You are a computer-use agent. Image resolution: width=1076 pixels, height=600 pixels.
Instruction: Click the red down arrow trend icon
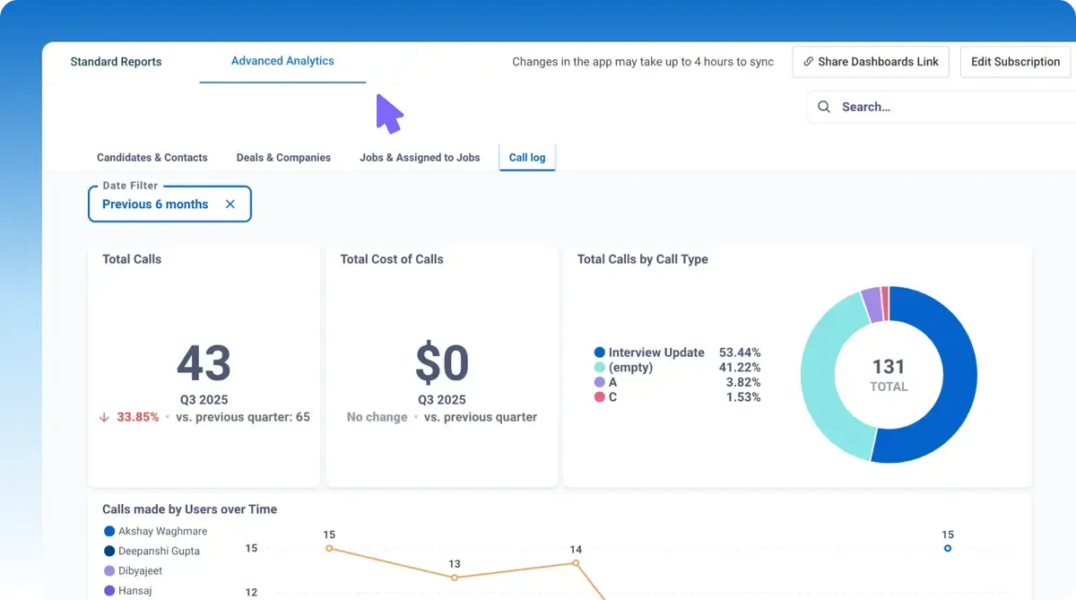click(104, 417)
